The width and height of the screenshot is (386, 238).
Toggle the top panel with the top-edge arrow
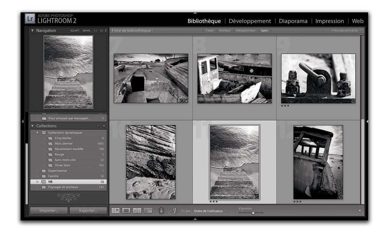click(195, 13)
